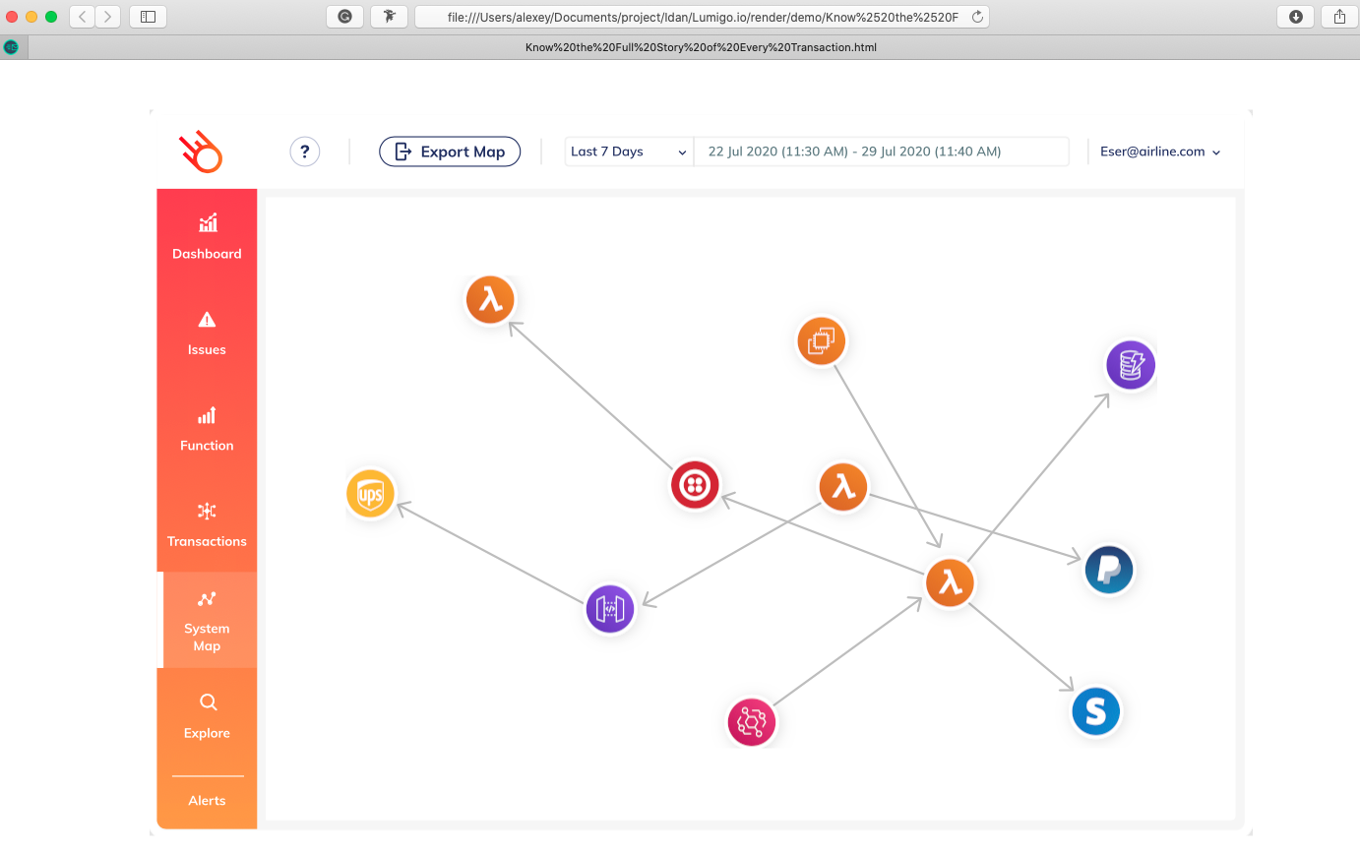Image resolution: width=1360 pixels, height=853 pixels.
Task: Select the purple queue node in the center
Action: pos(610,608)
